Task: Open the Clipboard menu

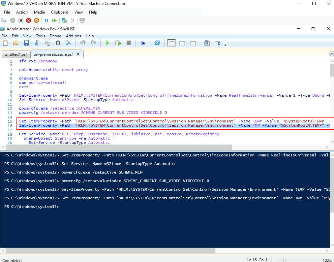Action: 60,12
